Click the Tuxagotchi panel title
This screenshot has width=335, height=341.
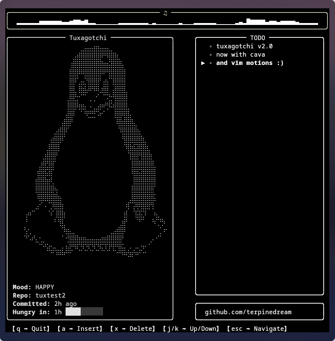(x=88, y=38)
